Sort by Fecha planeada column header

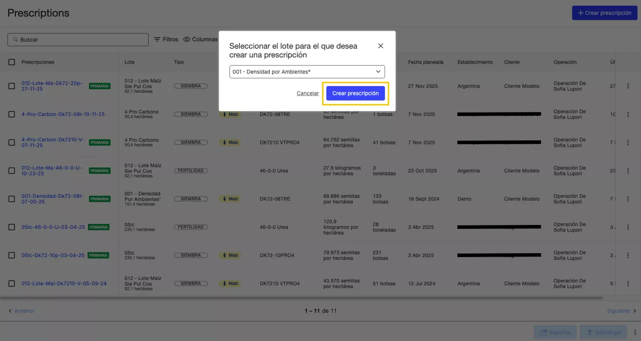426,62
